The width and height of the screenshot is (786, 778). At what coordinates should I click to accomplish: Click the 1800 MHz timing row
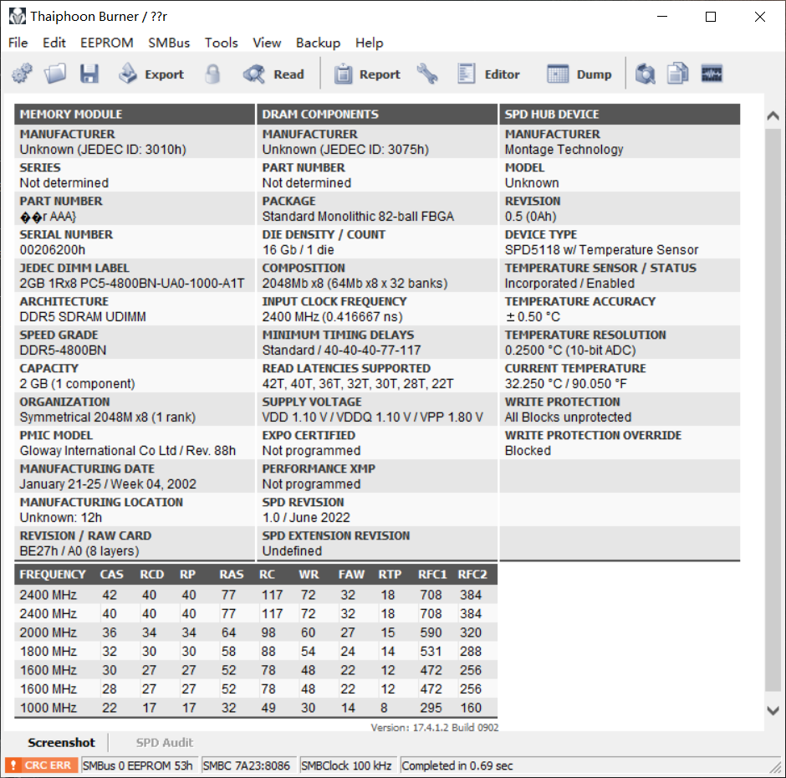click(x=256, y=651)
